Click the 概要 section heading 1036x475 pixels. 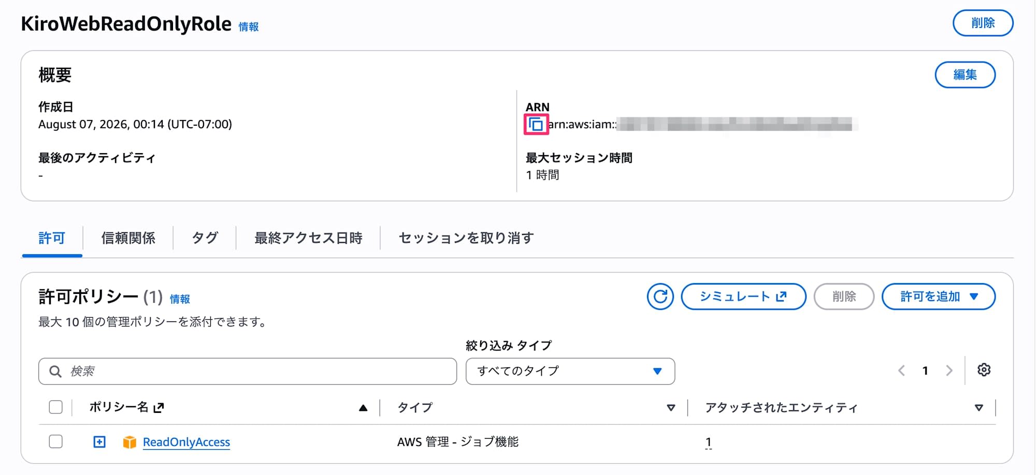(x=55, y=75)
